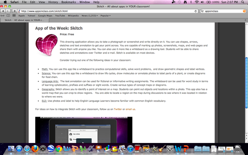Click the Skitch pink heart logo
248x155 pixels.
pos(46,45)
